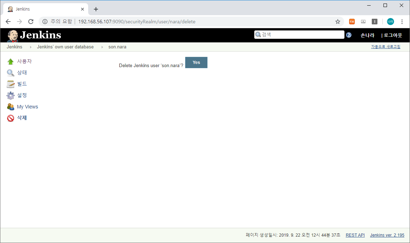Open the search help question icon

[x=349, y=35]
